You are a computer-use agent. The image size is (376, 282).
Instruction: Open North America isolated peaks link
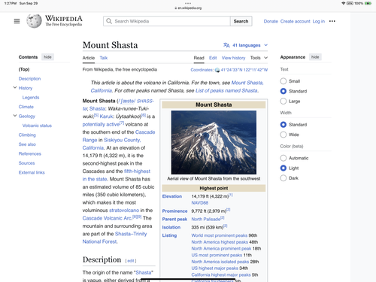(220, 262)
